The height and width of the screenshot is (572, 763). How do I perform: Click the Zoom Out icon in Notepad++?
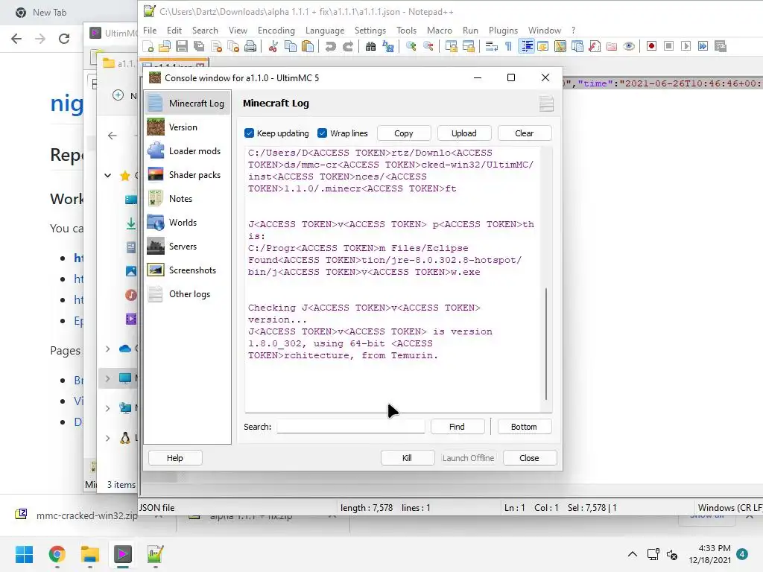pos(428,46)
